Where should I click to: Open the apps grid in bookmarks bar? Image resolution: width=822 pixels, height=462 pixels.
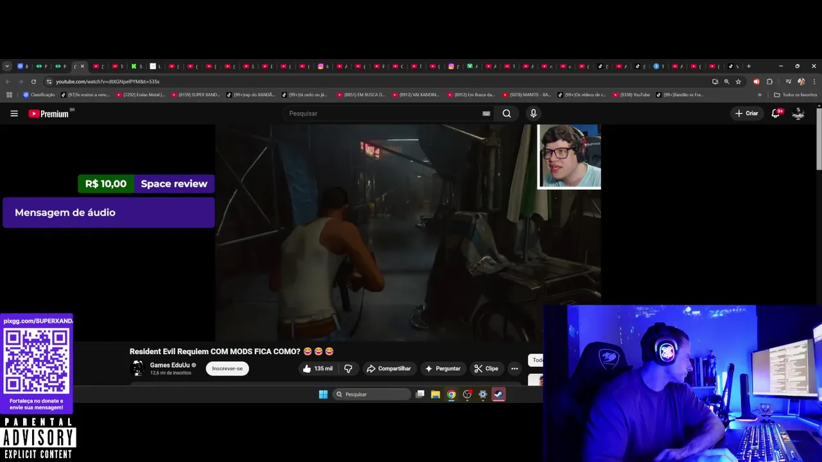[9, 95]
